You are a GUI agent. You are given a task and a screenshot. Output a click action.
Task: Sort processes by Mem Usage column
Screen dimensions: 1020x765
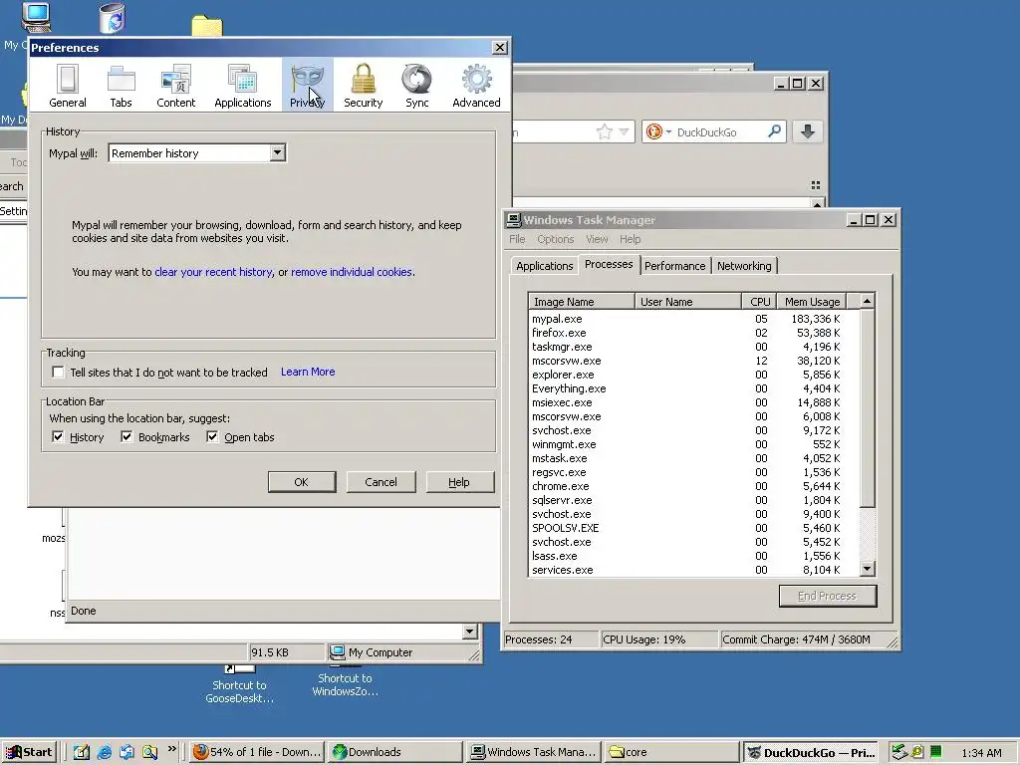click(x=812, y=301)
